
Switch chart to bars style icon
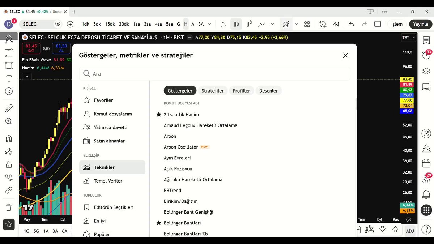click(x=224, y=24)
